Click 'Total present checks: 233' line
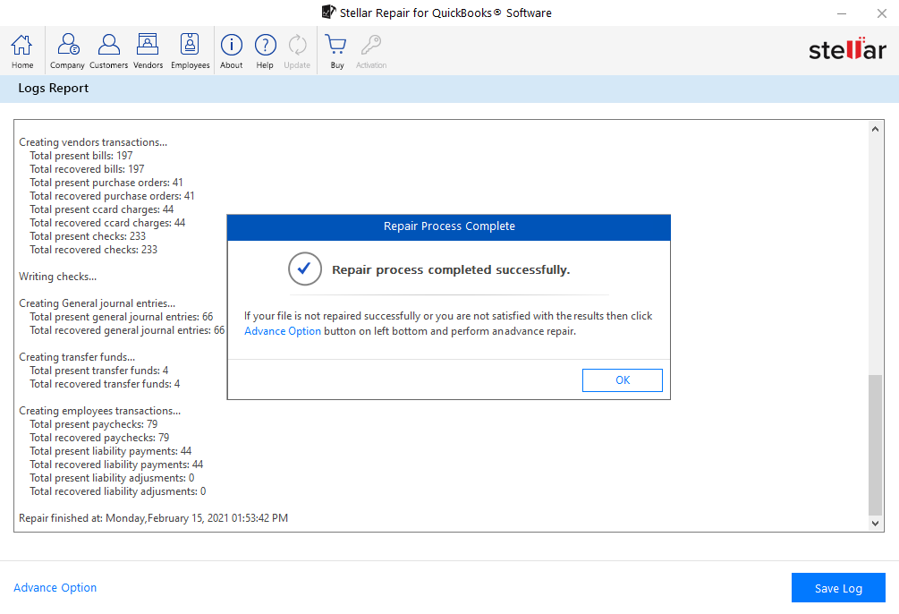Viewport: 899px width, 614px height. click(x=88, y=236)
